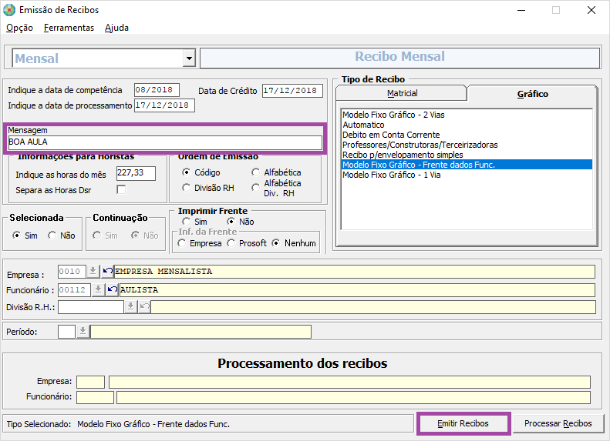
Task: Tick the Separa as Horas Dsr checkbox
Action: (x=121, y=190)
